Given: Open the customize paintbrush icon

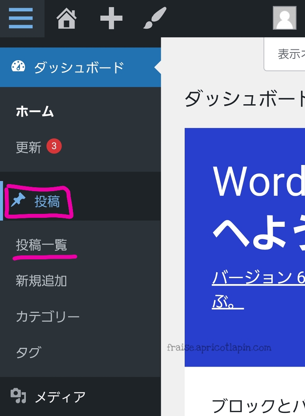Looking at the screenshot, I should tap(155, 18).
